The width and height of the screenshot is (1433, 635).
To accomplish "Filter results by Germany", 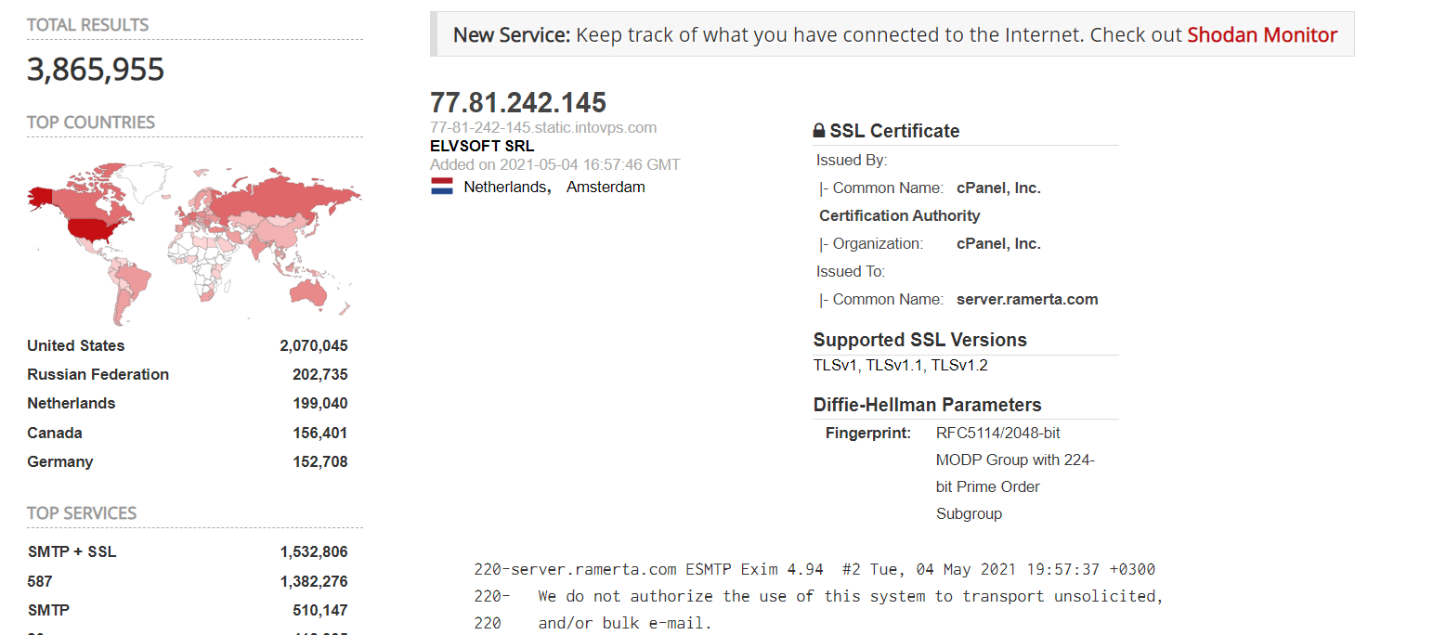I will point(60,461).
